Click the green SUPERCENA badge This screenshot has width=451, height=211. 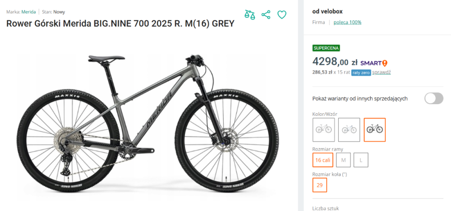pyautogui.click(x=326, y=48)
